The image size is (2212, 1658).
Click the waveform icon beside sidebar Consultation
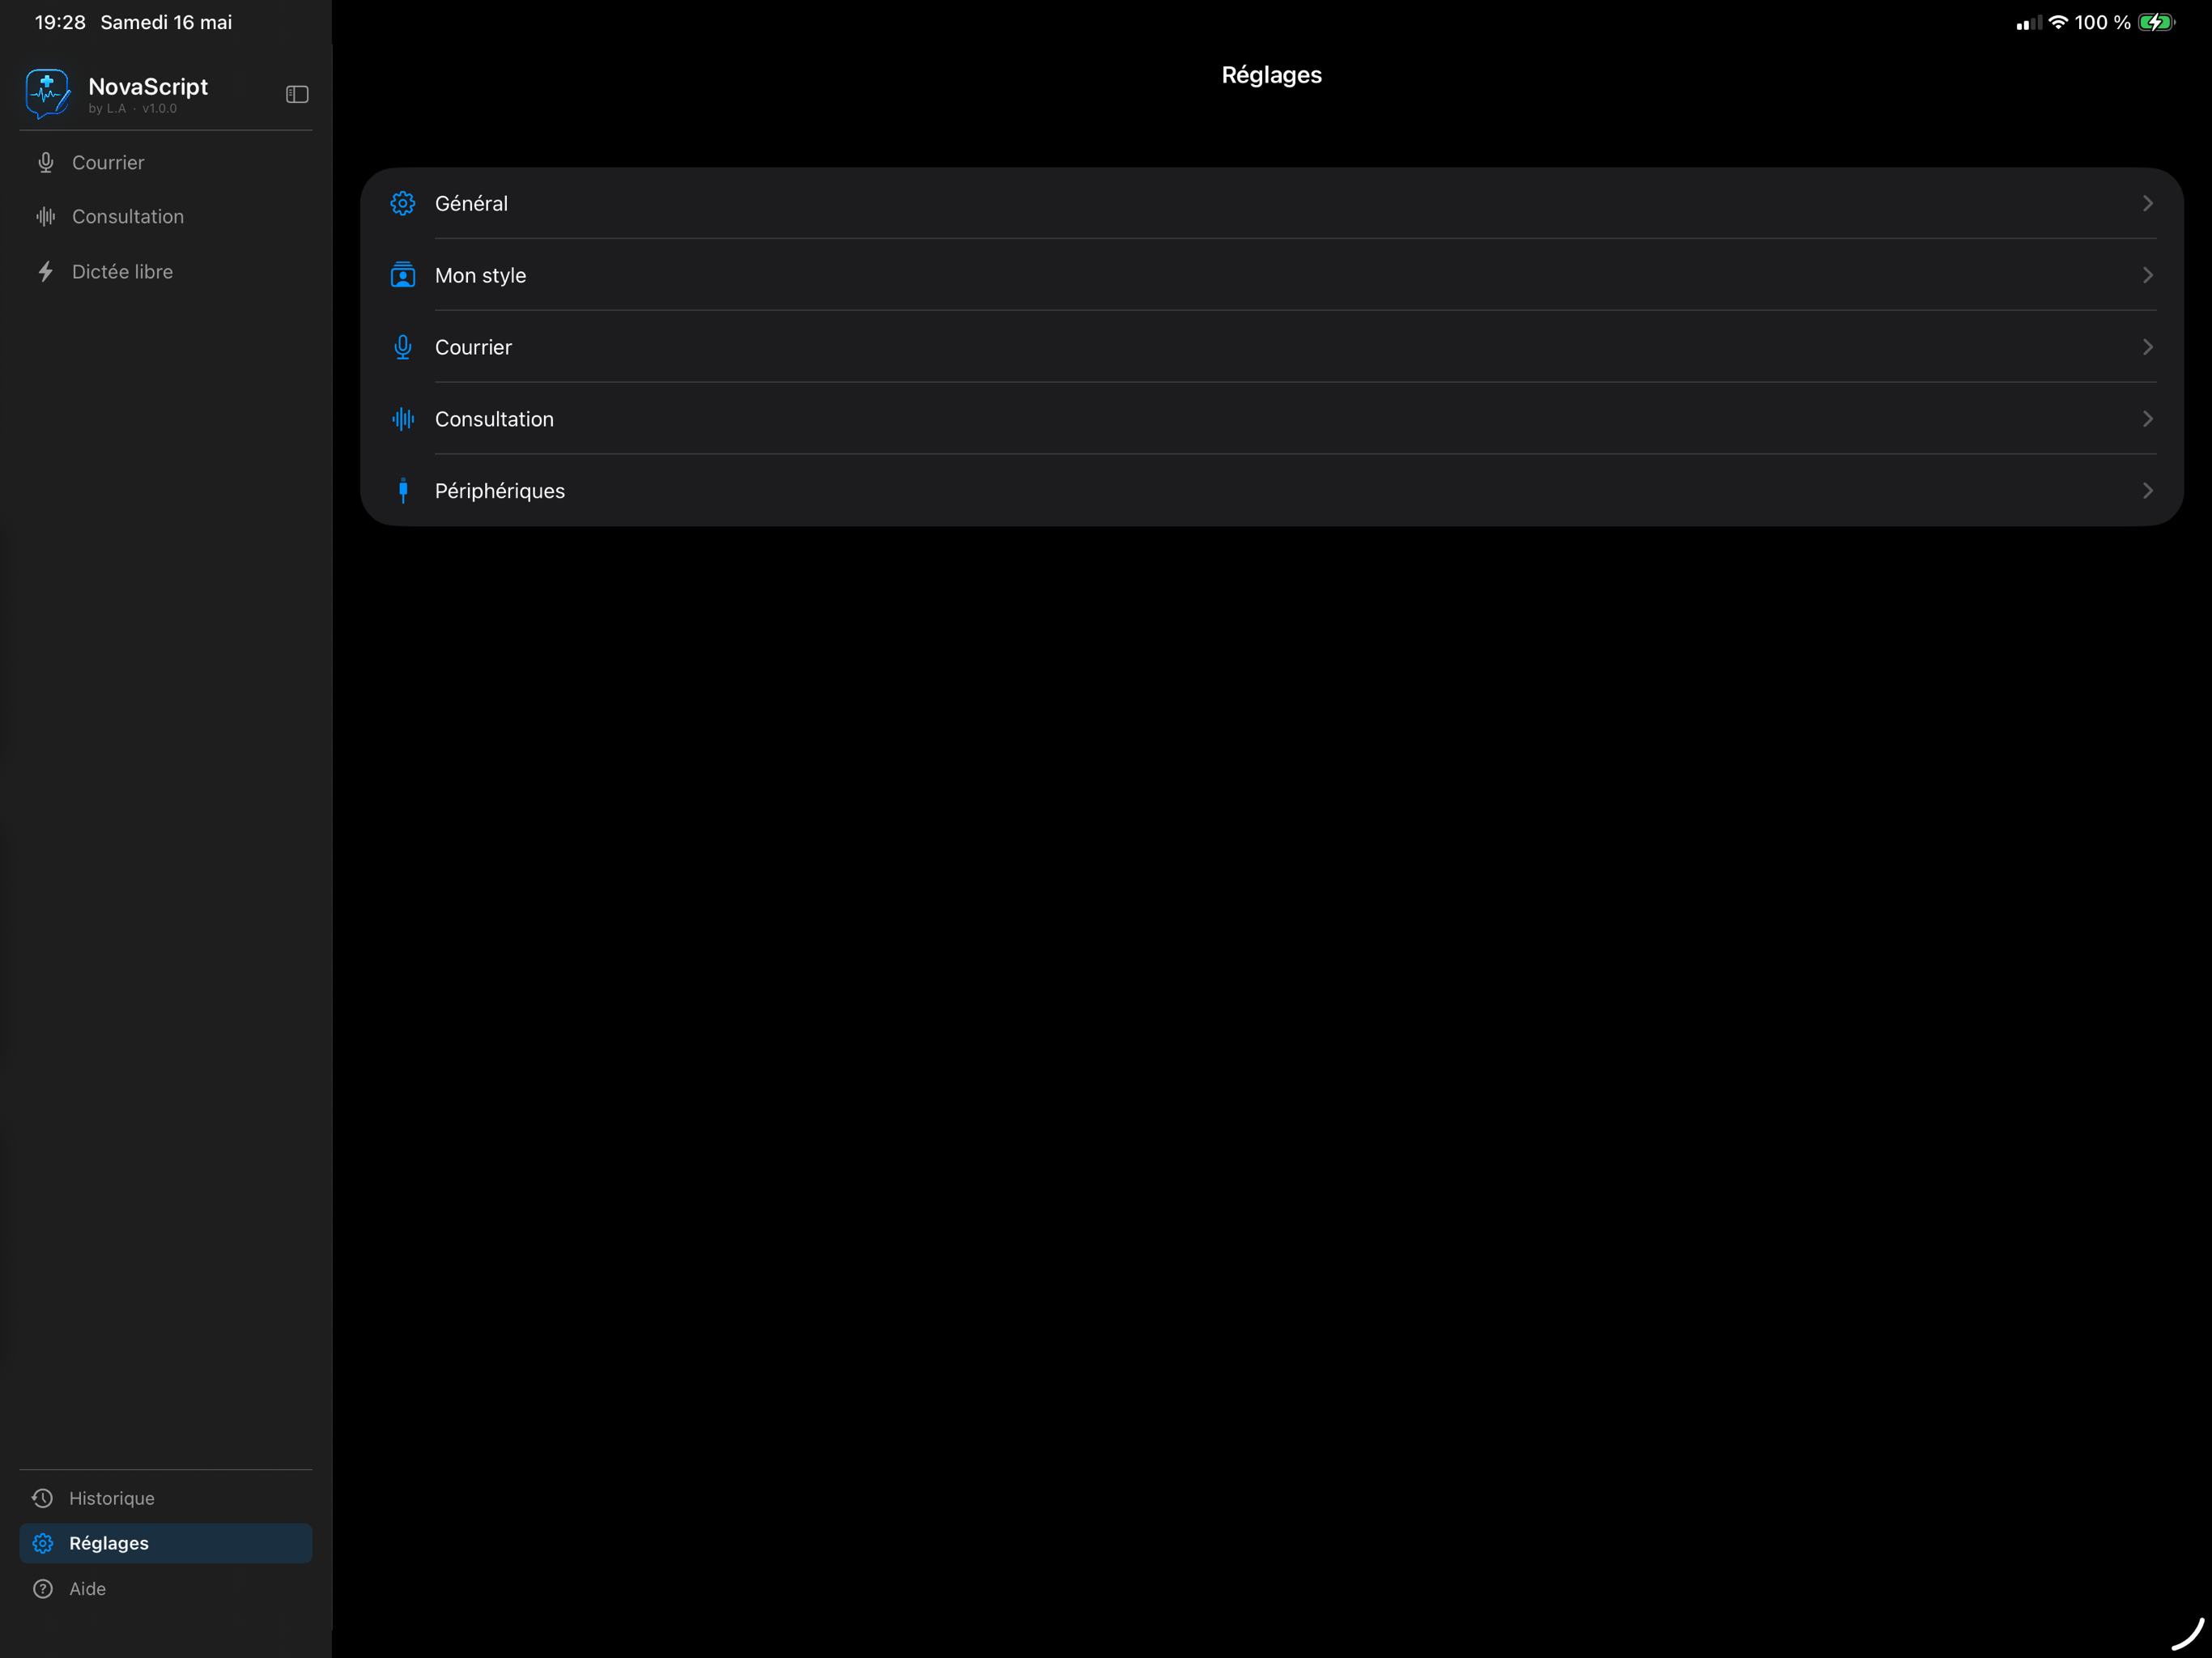[x=46, y=216]
